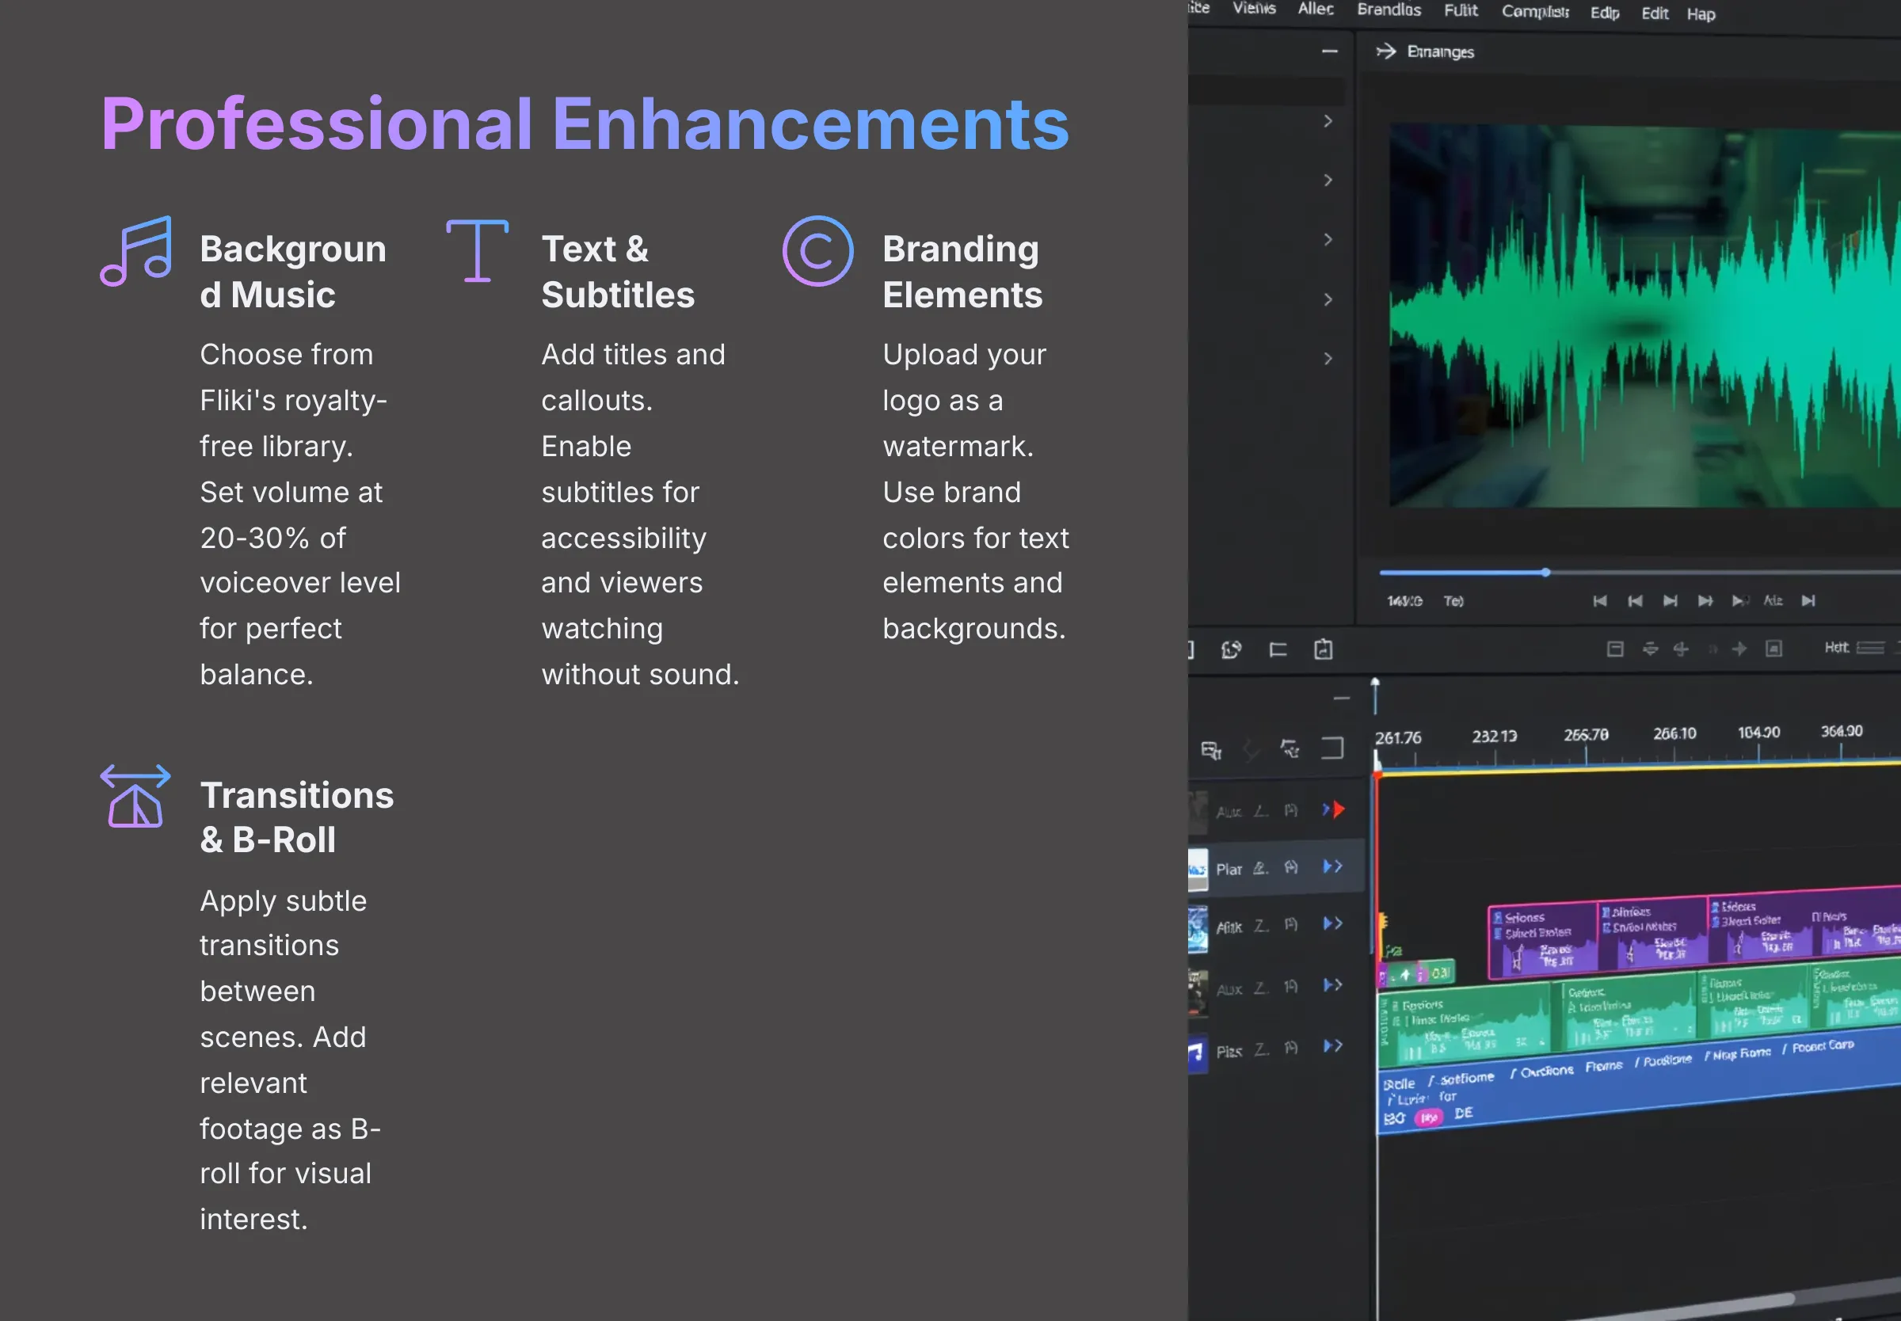1901x1321 pixels.
Task: Click the 'Branding Elements' heading
Action: [x=962, y=272]
